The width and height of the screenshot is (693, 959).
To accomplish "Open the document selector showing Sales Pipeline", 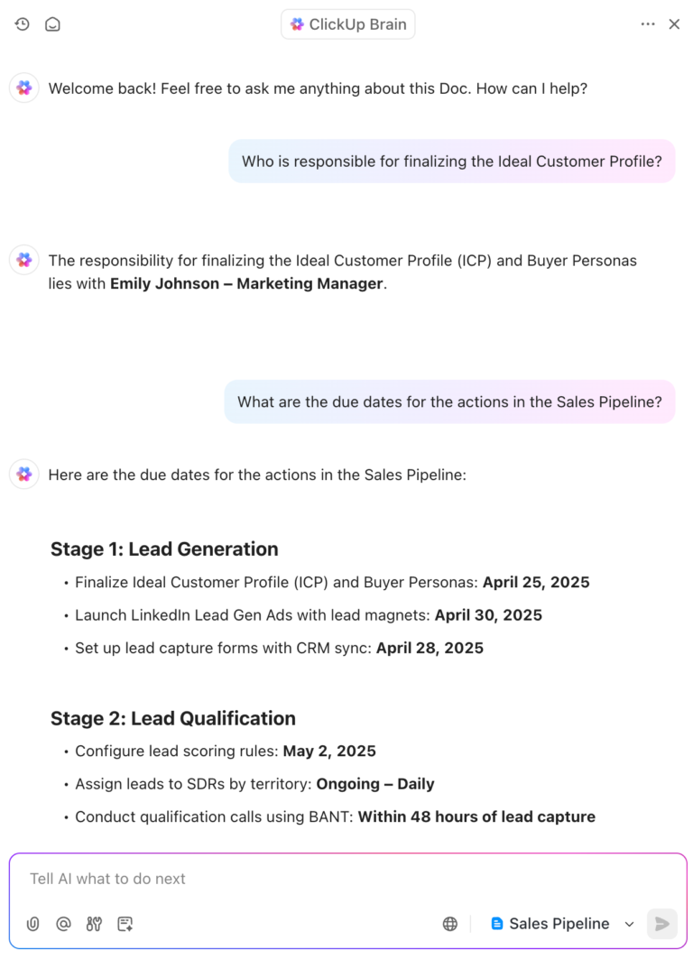I will tap(559, 924).
